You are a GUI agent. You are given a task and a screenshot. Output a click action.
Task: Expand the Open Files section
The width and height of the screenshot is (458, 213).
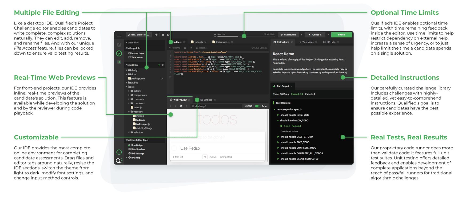pyautogui.click(x=126, y=43)
